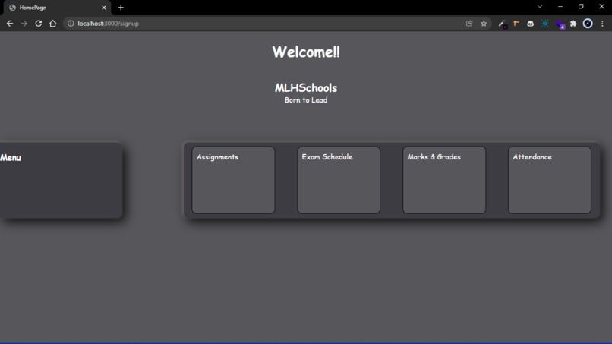Go back using the browser back arrow

point(10,24)
